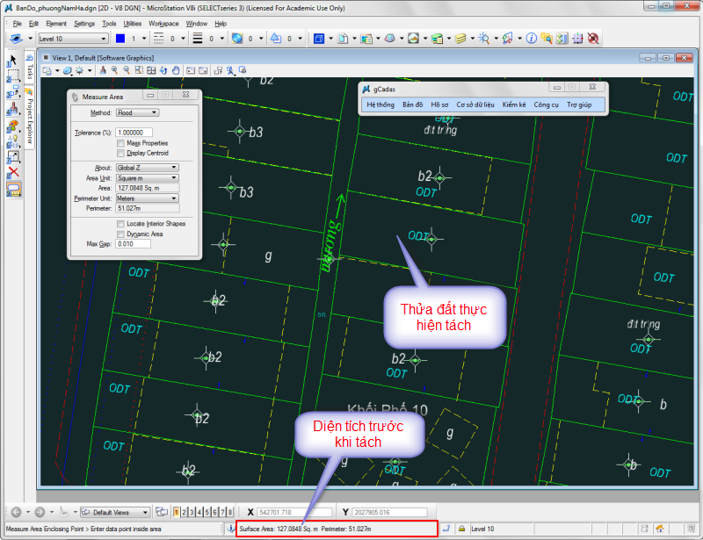Select the Delete Element red X tool

pyautogui.click(x=13, y=172)
